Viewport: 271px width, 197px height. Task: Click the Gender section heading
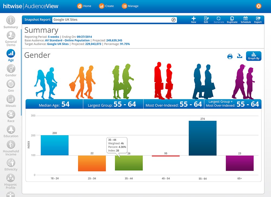pyautogui.click(x=37, y=55)
